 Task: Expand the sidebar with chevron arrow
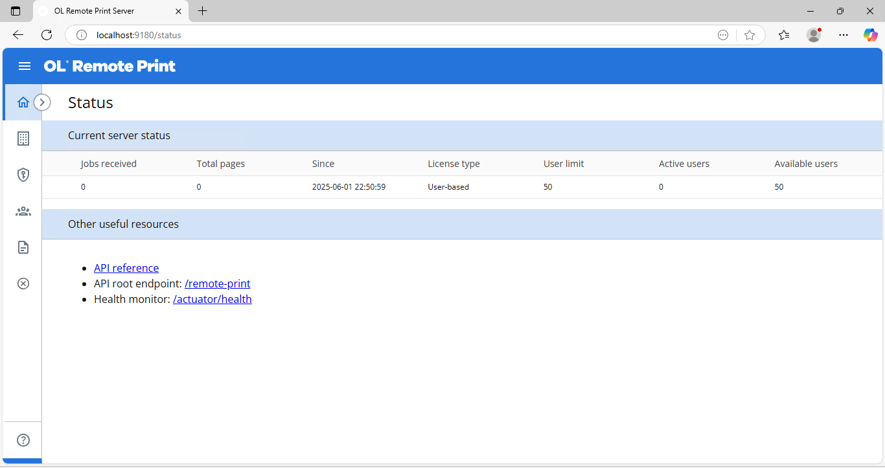42,102
